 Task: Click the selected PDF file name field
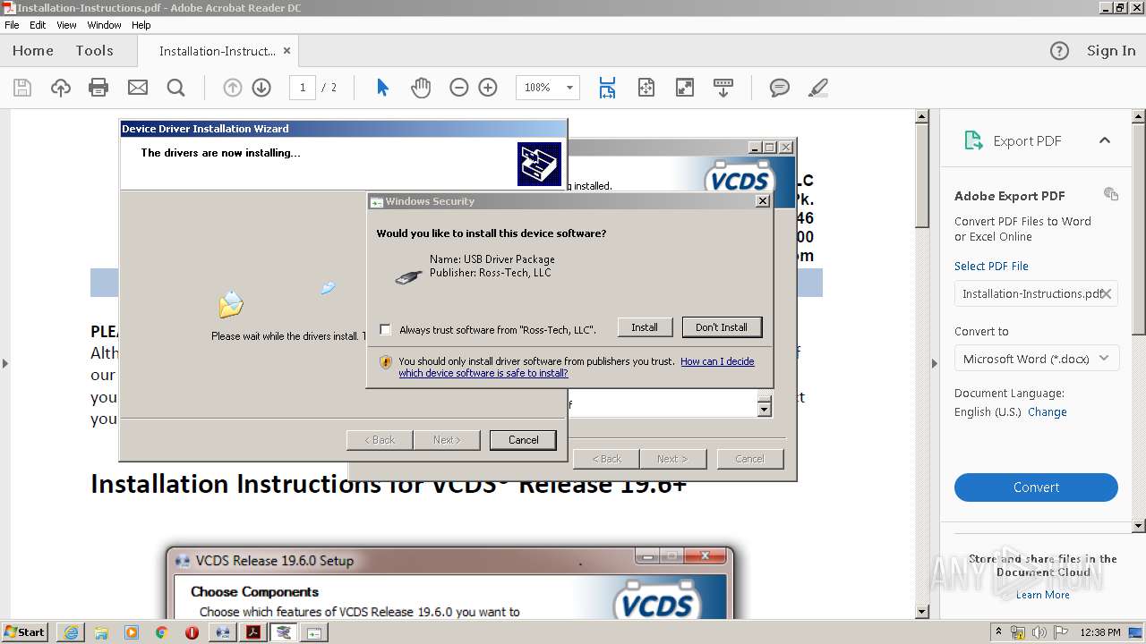click(x=1036, y=293)
